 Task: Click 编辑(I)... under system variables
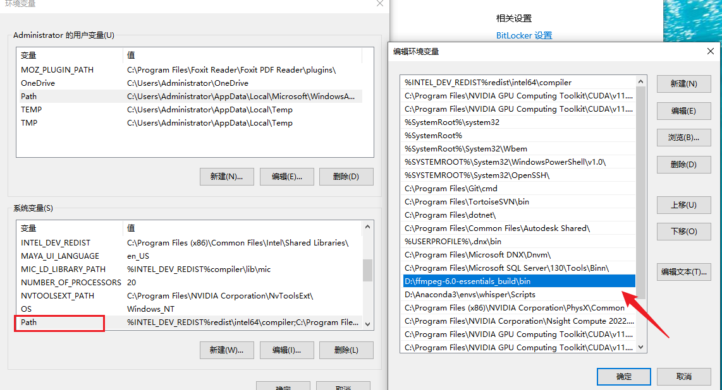click(286, 350)
